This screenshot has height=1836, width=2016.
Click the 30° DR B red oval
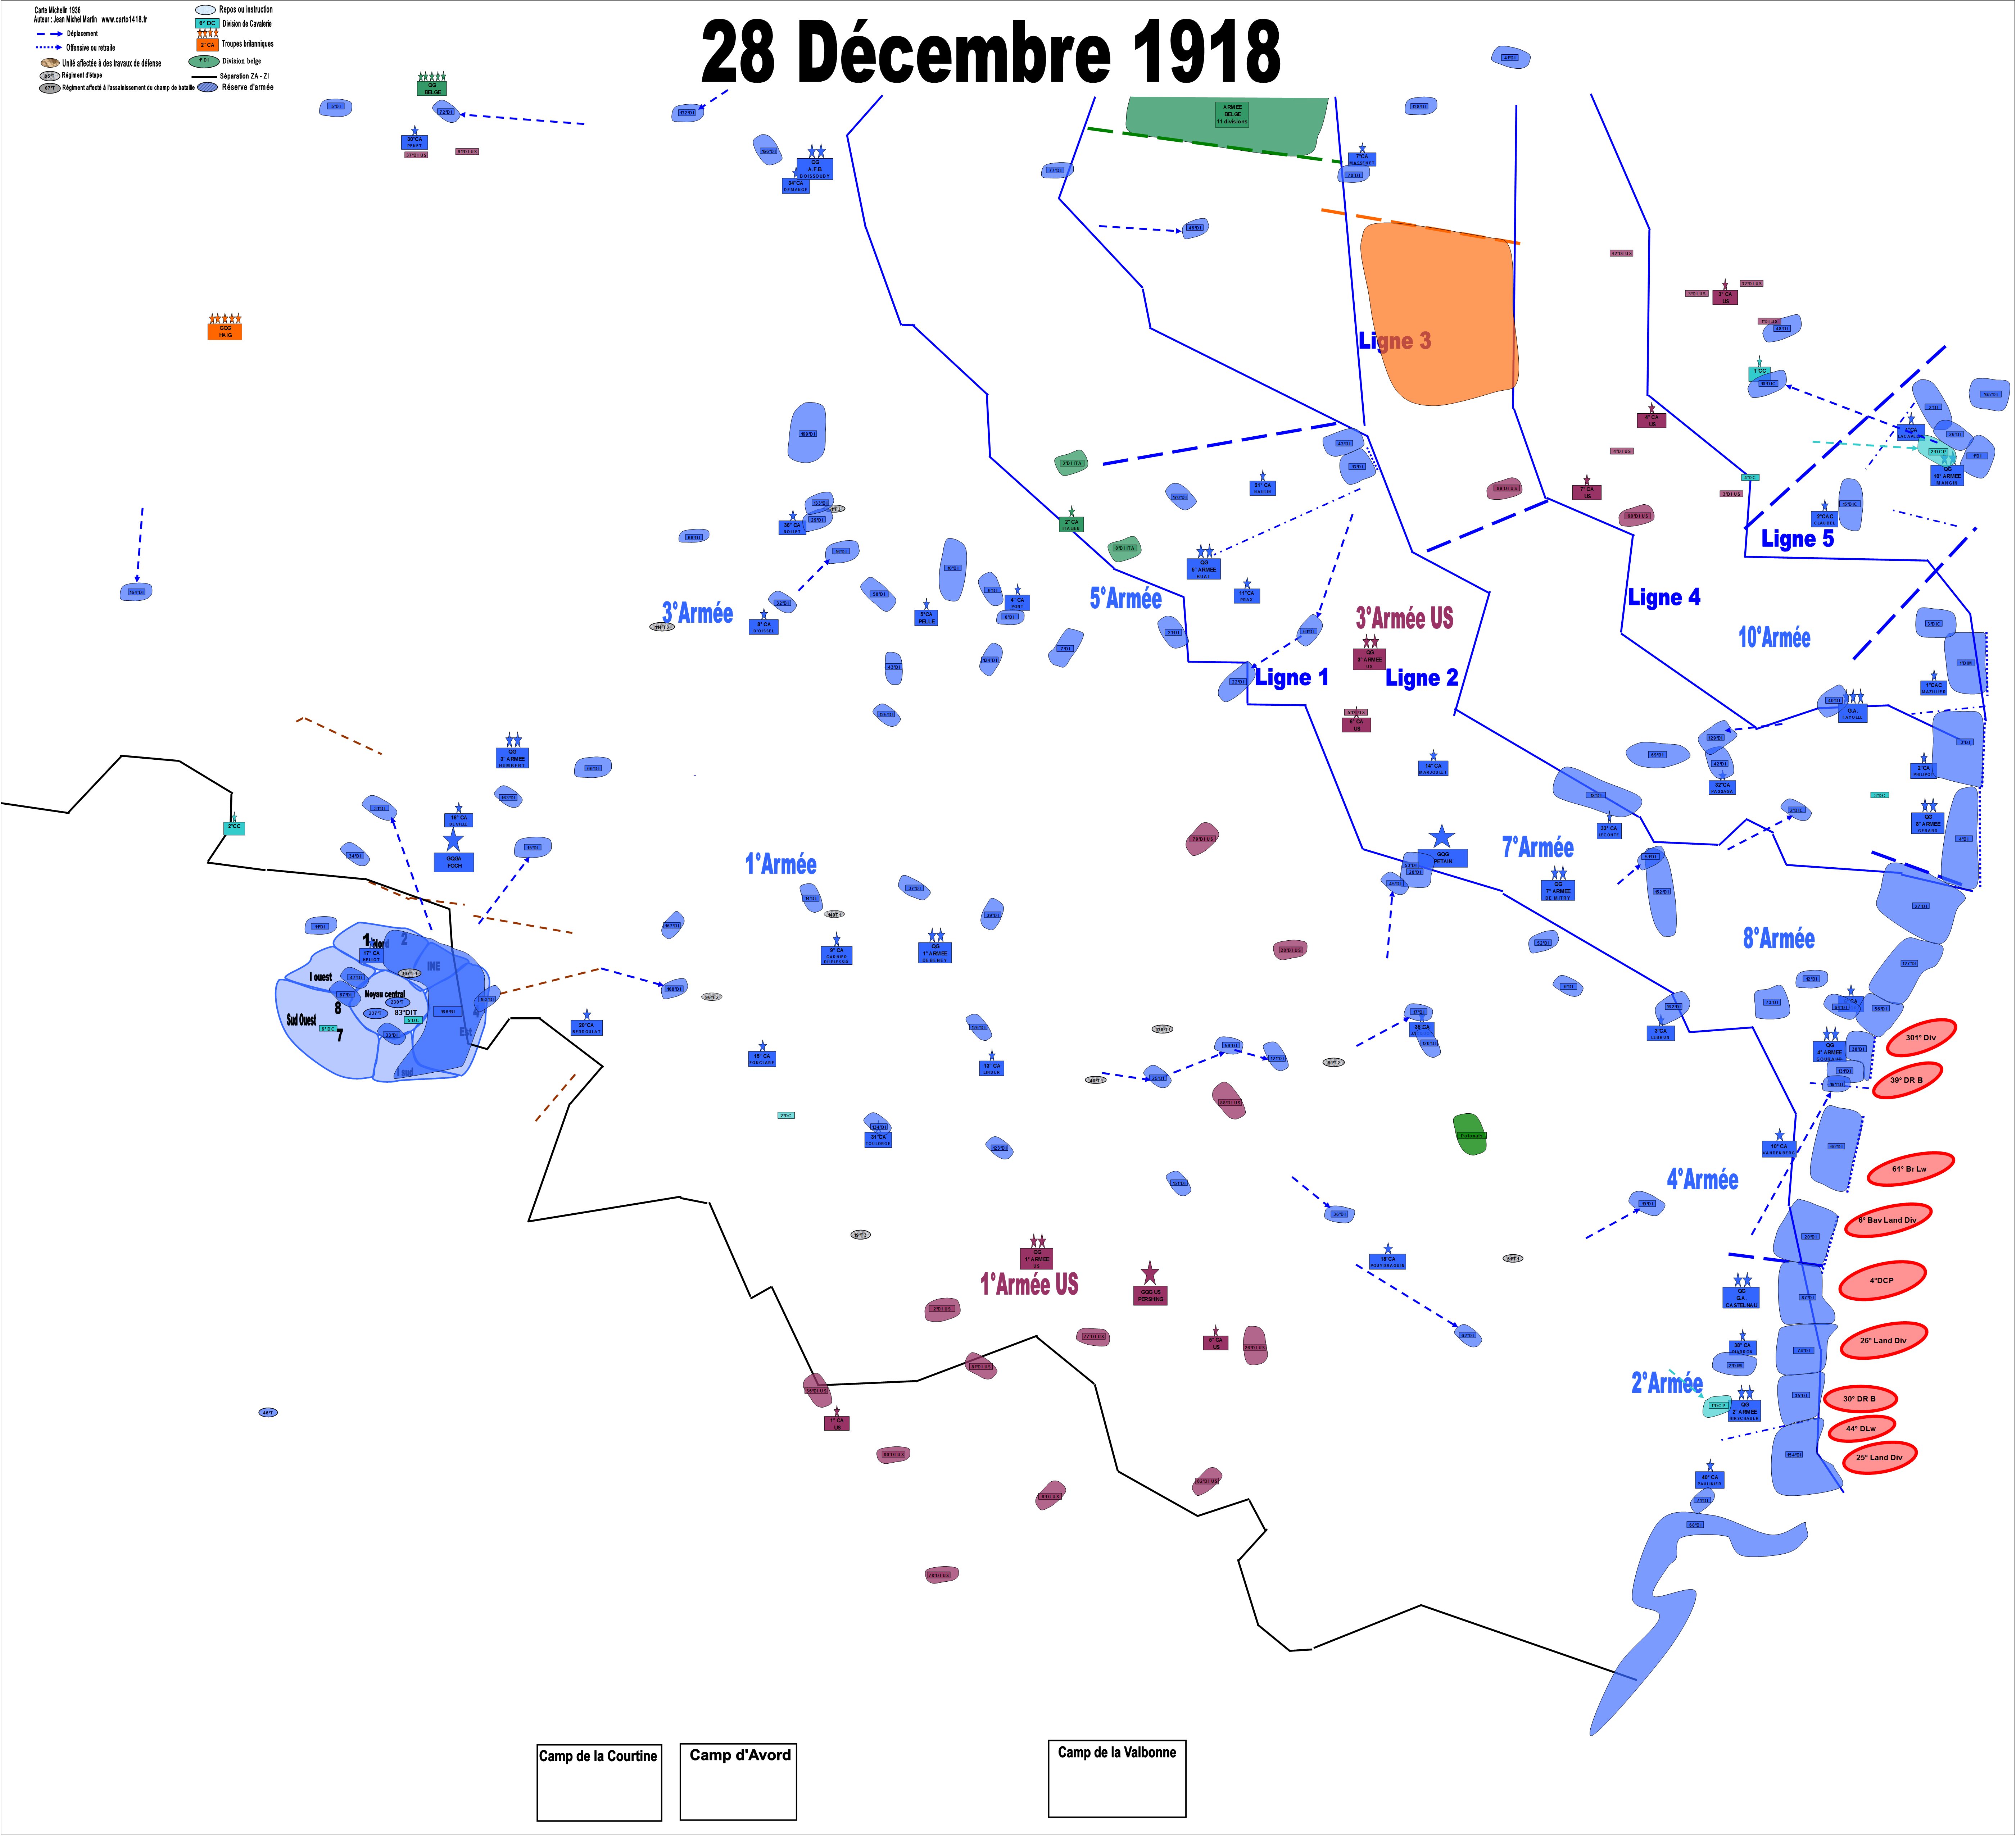1859,1399
